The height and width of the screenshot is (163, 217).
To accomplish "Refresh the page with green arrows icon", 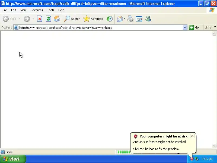I will pyautogui.click(x=49, y=19).
